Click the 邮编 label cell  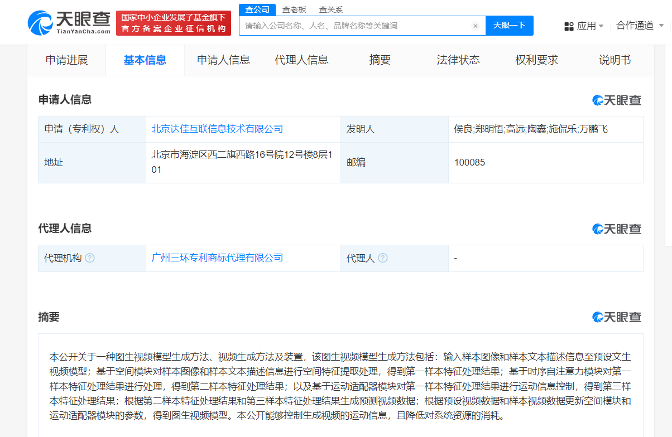[x=395, y=163]
